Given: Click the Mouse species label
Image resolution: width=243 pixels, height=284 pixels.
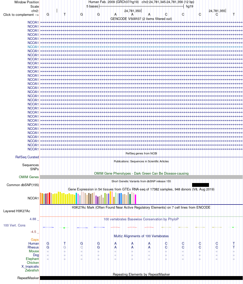Looking at the screenshot, I should [34, 251].
